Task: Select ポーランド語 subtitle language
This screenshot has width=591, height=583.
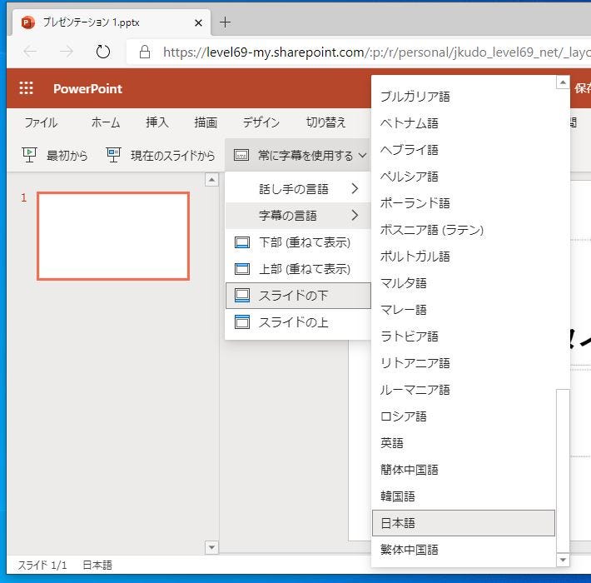Action: pyautogui.click(x=463, y=203)
